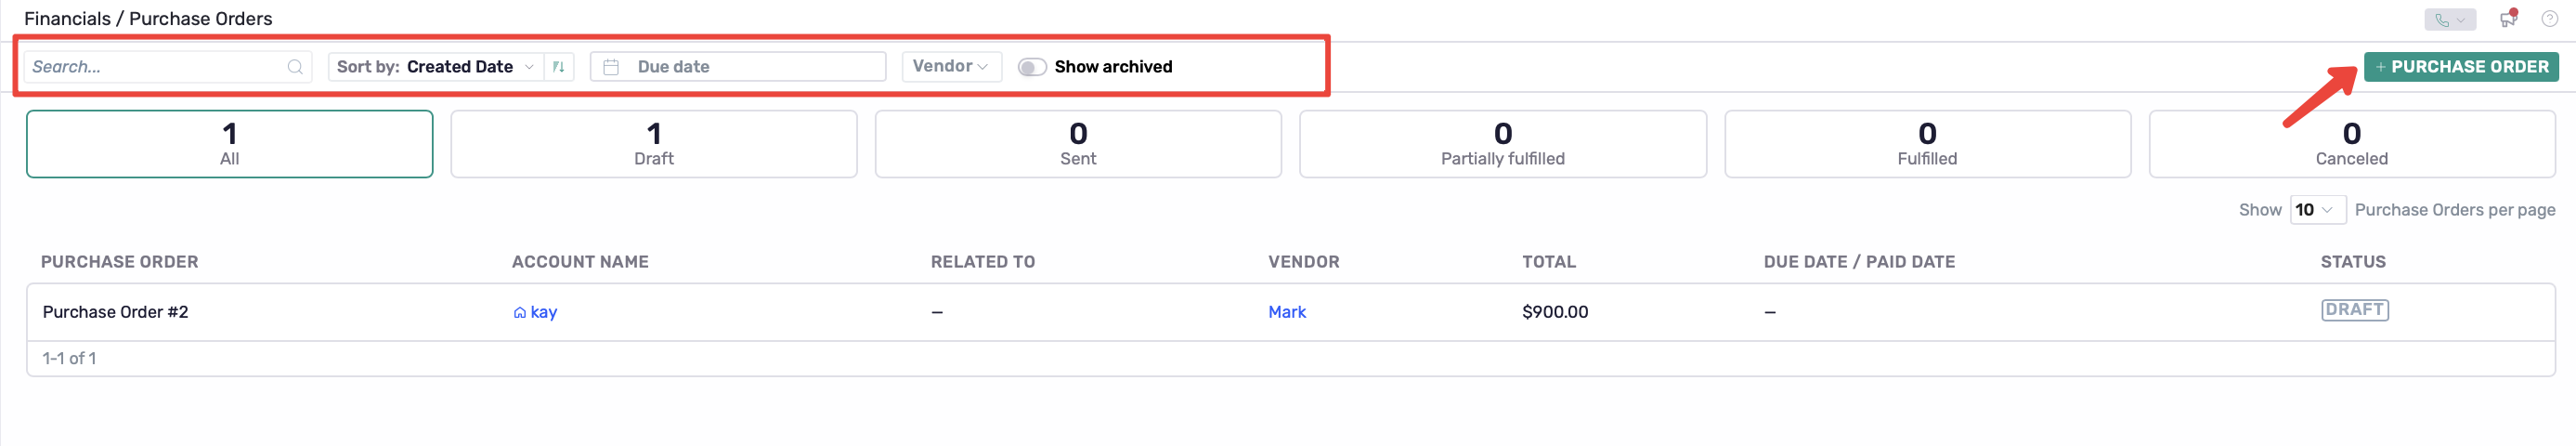
Task: Open the Purchase Order #2 row
Action: point(115,312)
